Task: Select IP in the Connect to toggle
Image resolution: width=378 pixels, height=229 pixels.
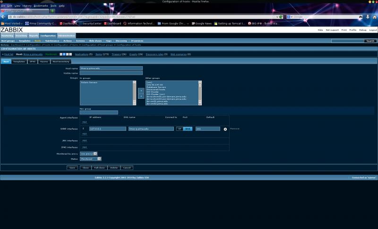Action: [x=180, y=129]
